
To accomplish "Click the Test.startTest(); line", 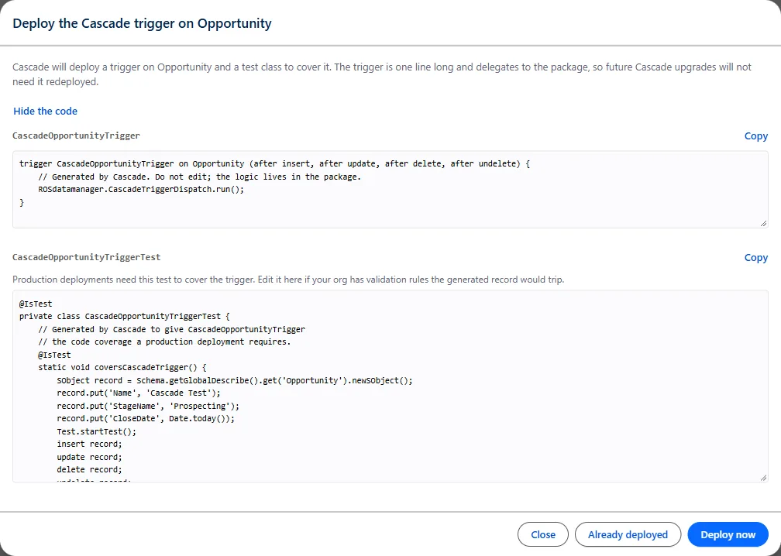I will click(96, 431).
